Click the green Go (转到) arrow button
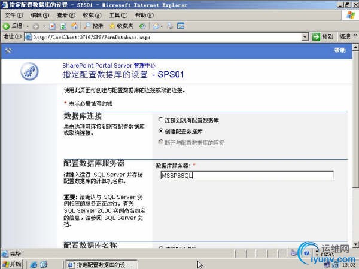 click(323, 36)
